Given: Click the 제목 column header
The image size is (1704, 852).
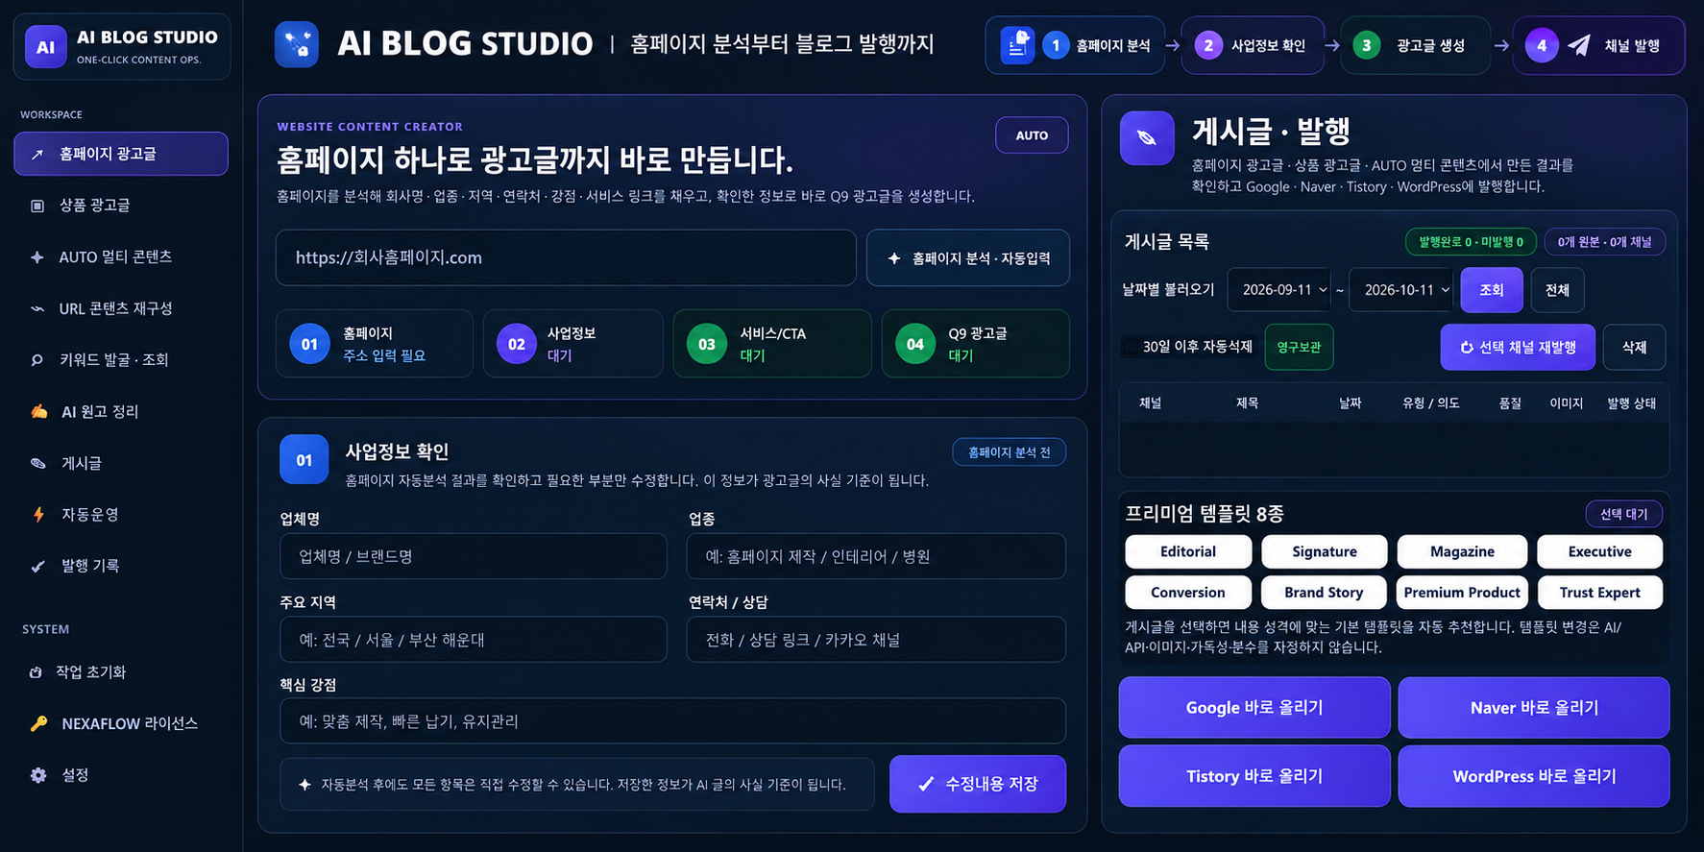Looking at the screenshot, I should [x=1247, y=403].
